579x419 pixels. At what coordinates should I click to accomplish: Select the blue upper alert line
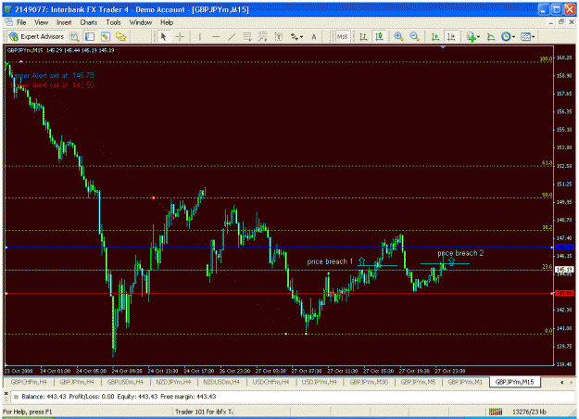(279, 248)
